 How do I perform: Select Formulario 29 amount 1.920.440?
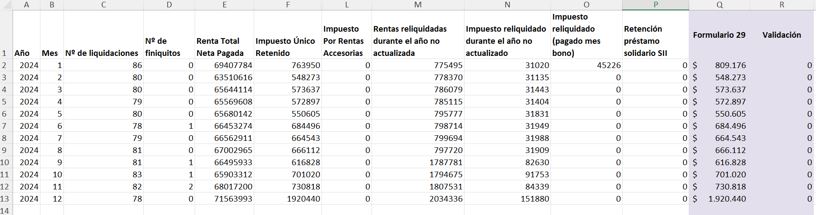coord(720,199)
